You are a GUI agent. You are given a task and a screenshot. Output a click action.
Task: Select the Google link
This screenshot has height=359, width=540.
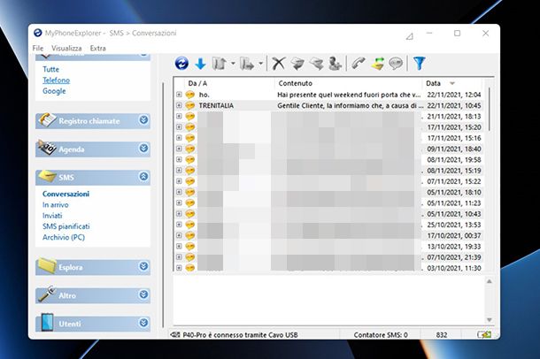click(x=54, y=91)
